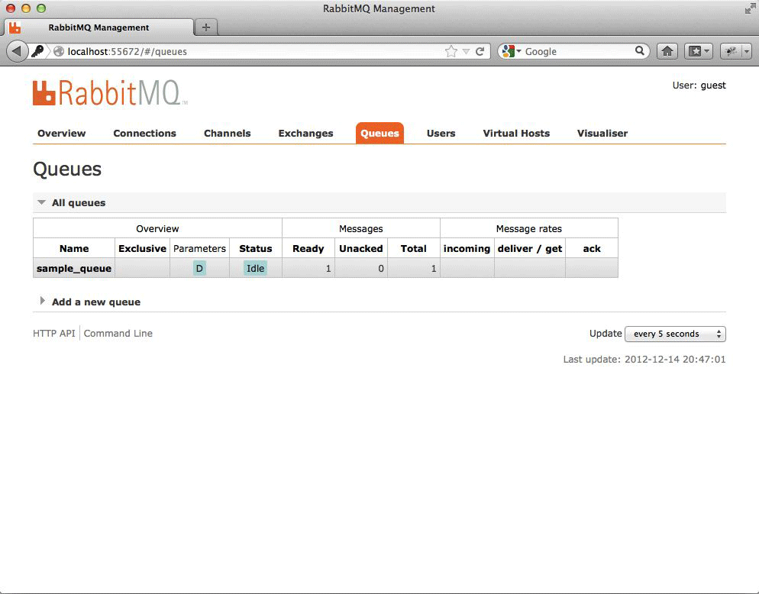759x594 pixels.
Task: Open a new tab with plus button
Action: click(x=205, y=27)
